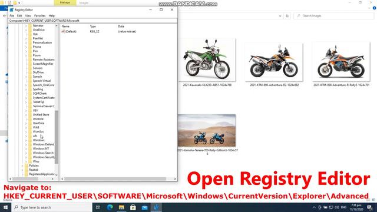Click the ENG language indicator
This screenshot has height=212, width=377.
click(x=343, y=207)
